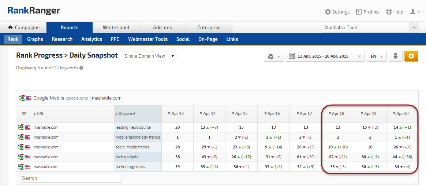Open the date range picker dropdown
The image size is (426, 186).
click(325, 57)
